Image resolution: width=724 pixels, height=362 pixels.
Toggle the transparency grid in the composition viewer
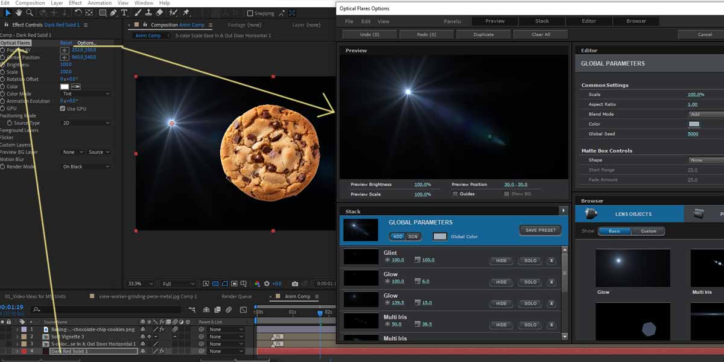216,284
